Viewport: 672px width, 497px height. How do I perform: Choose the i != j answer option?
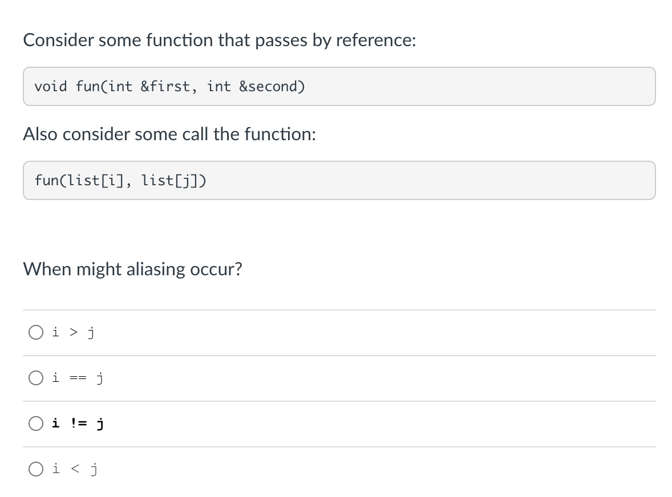tap(36, 423)
